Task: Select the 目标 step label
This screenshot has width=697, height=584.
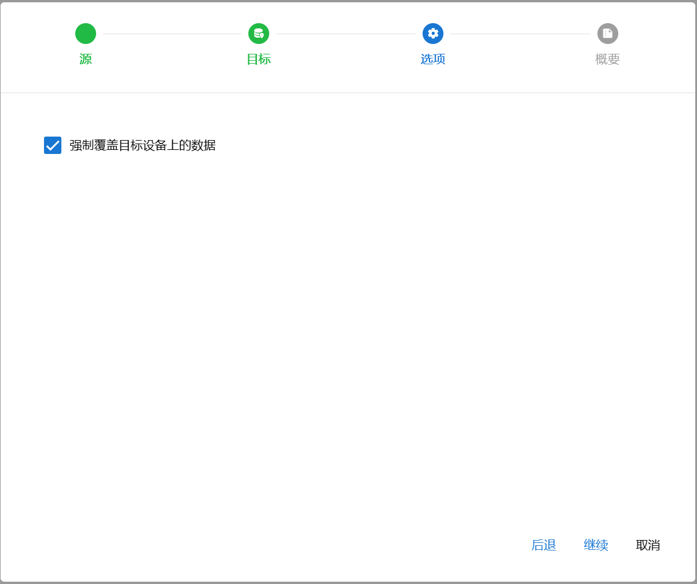Action: pos(259,59)
